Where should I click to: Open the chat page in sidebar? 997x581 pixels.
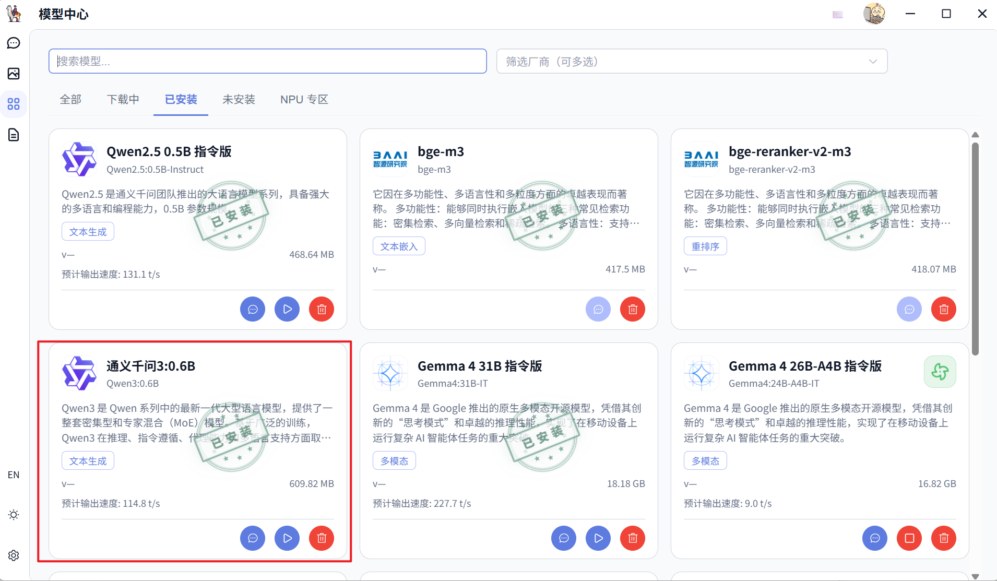tap(14, 43)
